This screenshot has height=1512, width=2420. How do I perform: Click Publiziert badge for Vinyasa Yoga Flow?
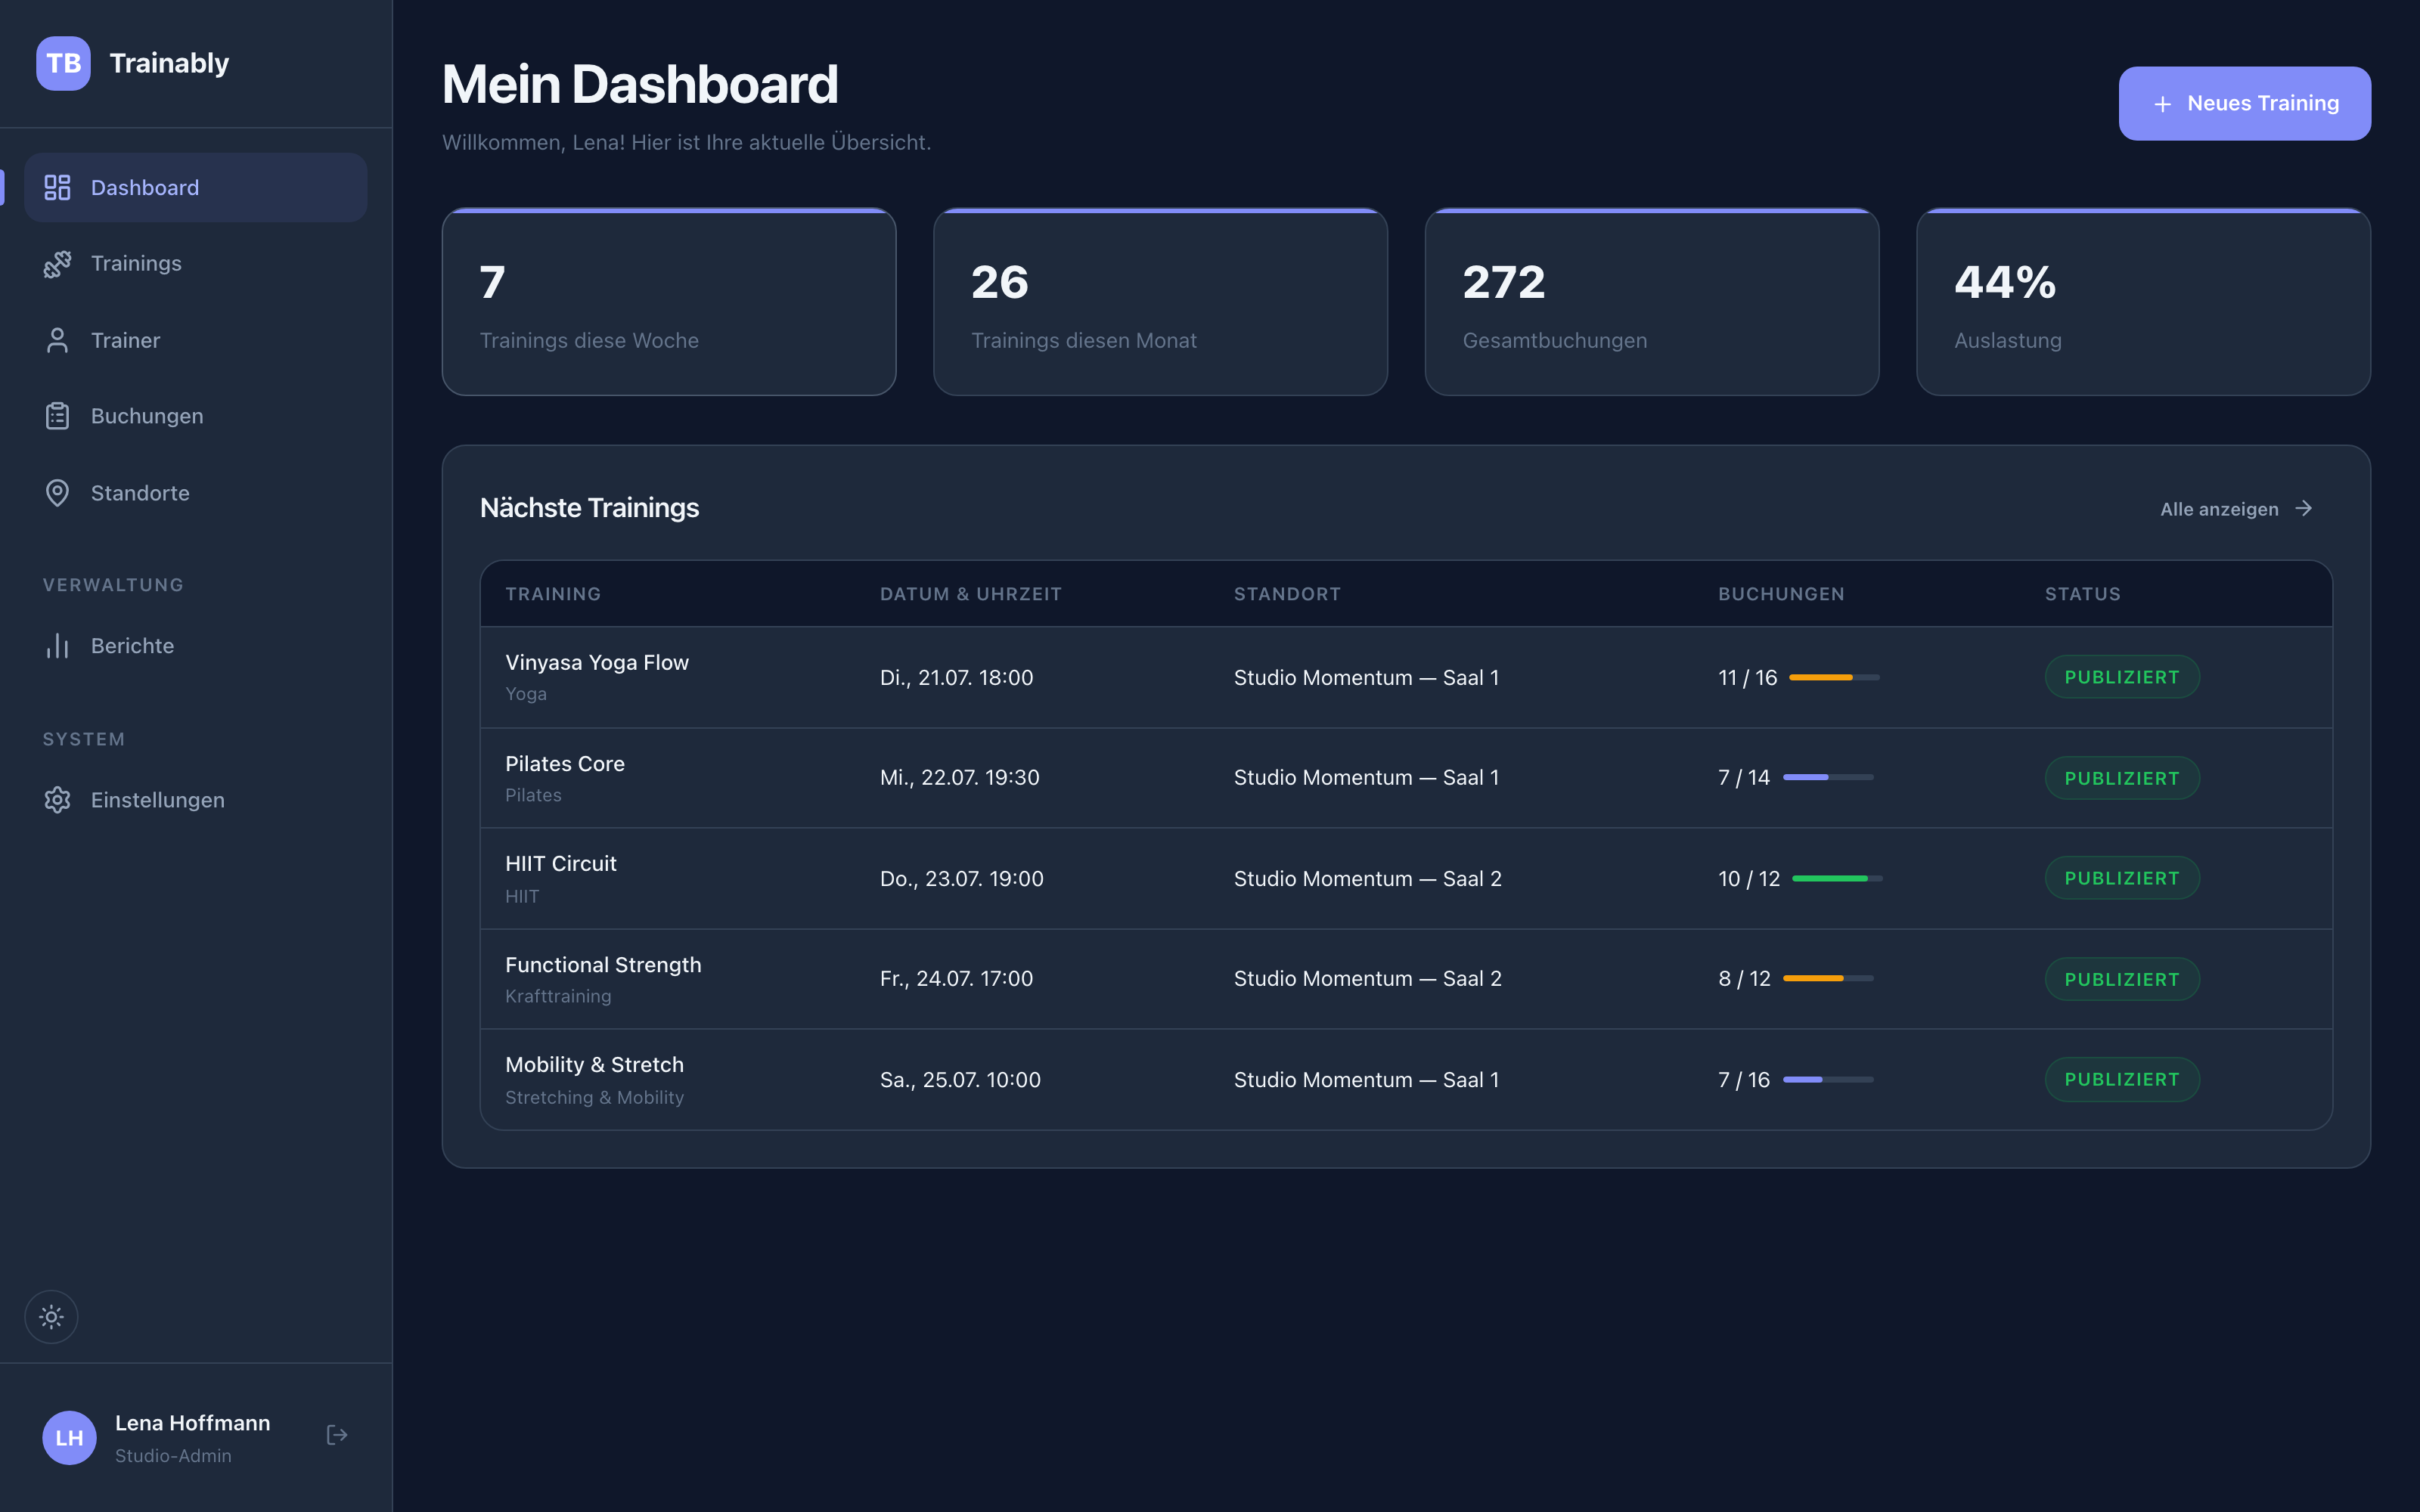pyautogui.click(x=2122, y=677)
